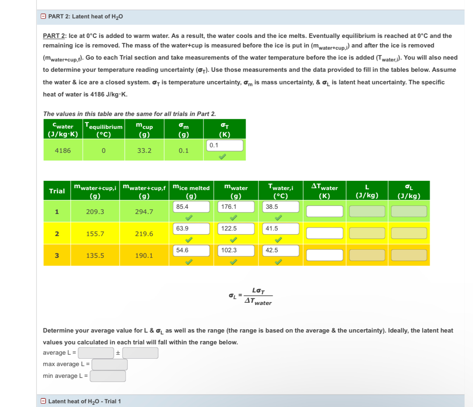Click checkmark under Trial 2 temperature 41.5
This screenshot has height=407, width=473.
pos(278,240)
